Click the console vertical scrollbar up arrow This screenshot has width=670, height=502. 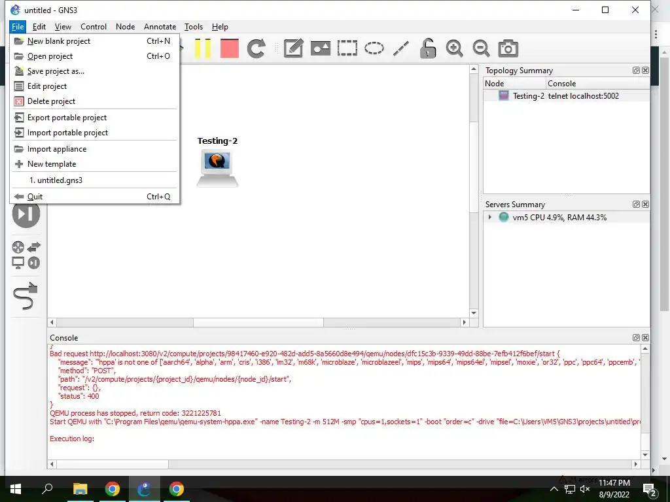click(x=645, y=349)
